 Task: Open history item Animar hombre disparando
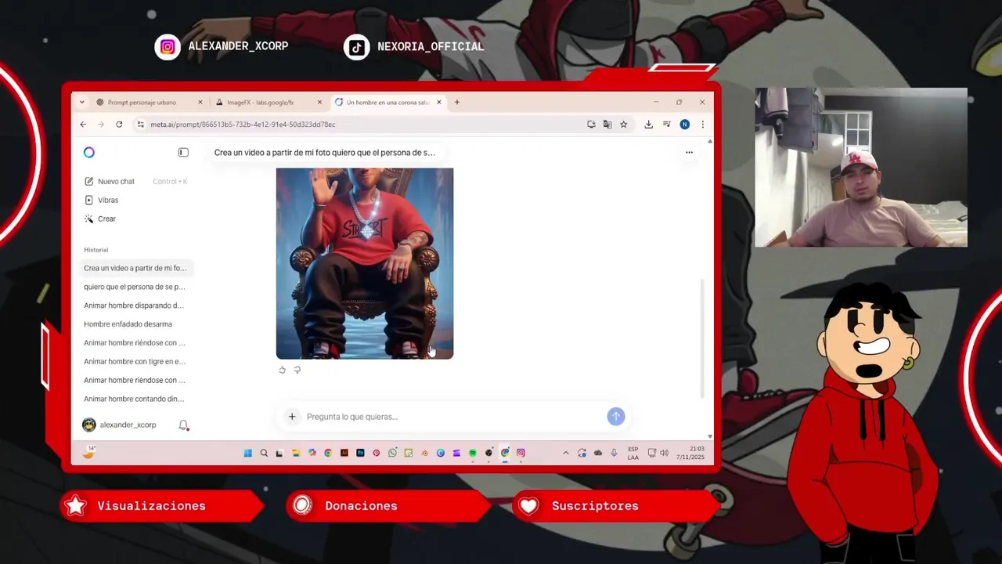[x=136, y=305]
